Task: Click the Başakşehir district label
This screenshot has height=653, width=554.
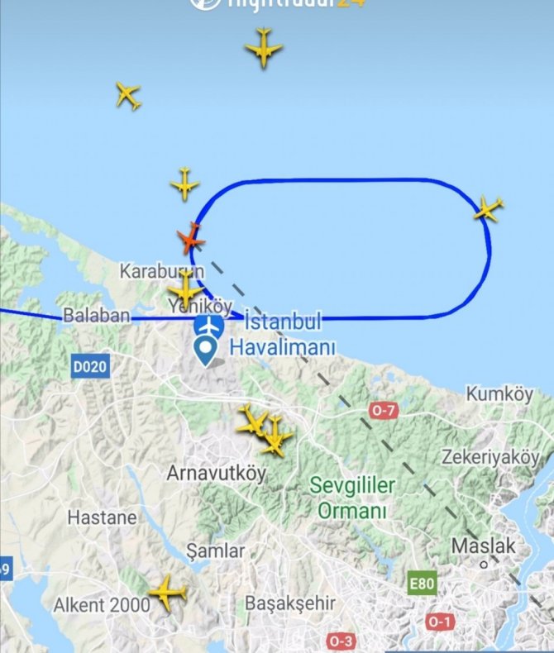Action: click(x=290, y=603)
